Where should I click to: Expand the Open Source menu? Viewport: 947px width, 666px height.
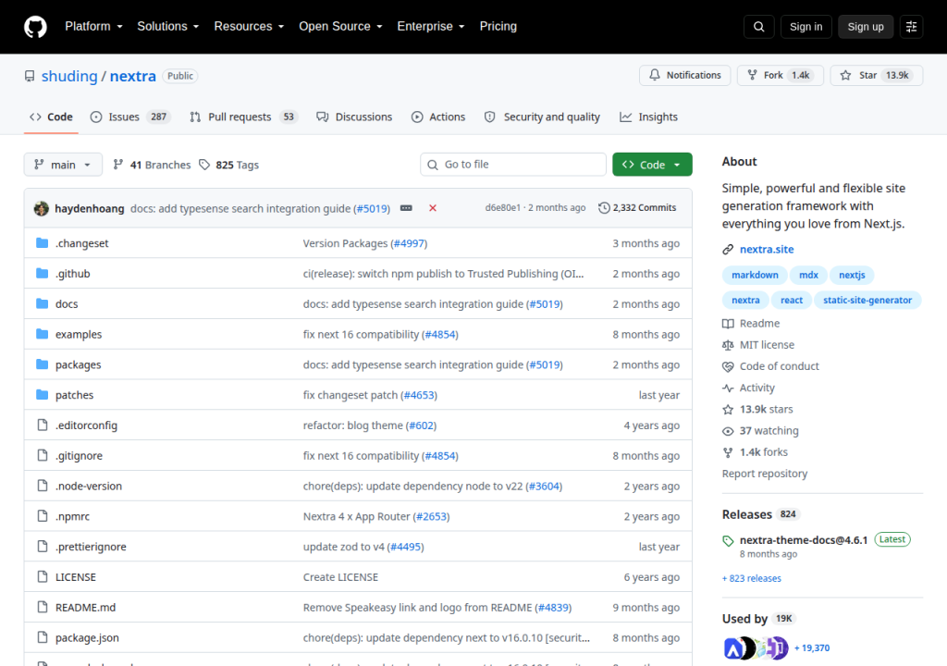click(340, 26)
